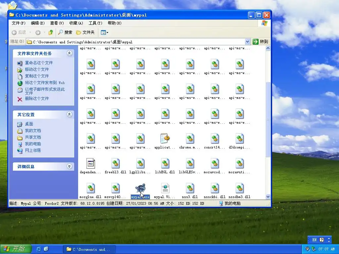Click the vertical scrollbar thumb

(268, 119)
